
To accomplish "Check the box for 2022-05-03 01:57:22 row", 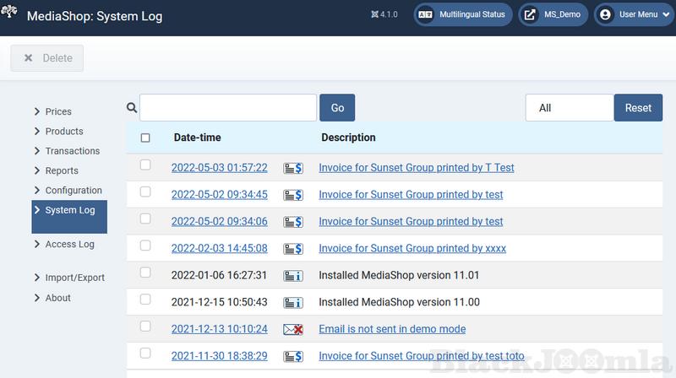I will pyautogui.click(x=145, y=165).
